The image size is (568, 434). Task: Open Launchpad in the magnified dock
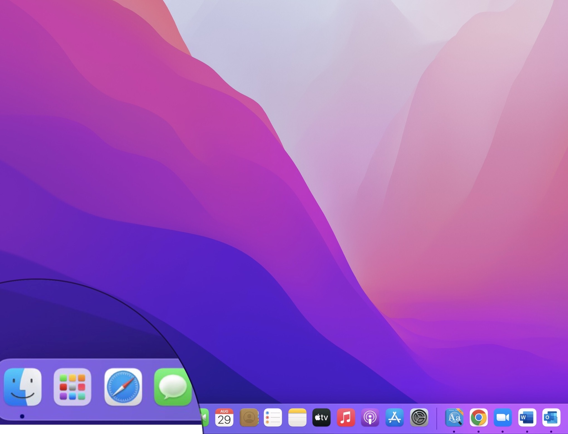tap(72, 387)
